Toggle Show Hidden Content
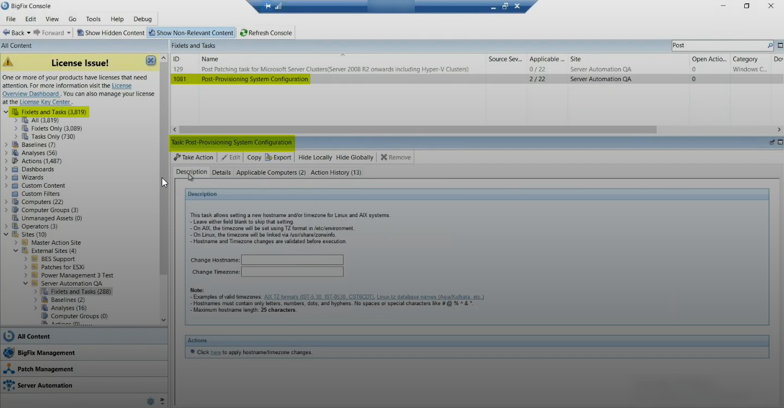This screenshot has height=408, width=784. (111, 33)
